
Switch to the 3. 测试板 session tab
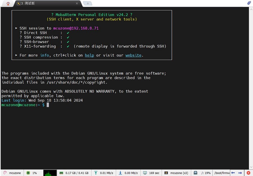48,3
